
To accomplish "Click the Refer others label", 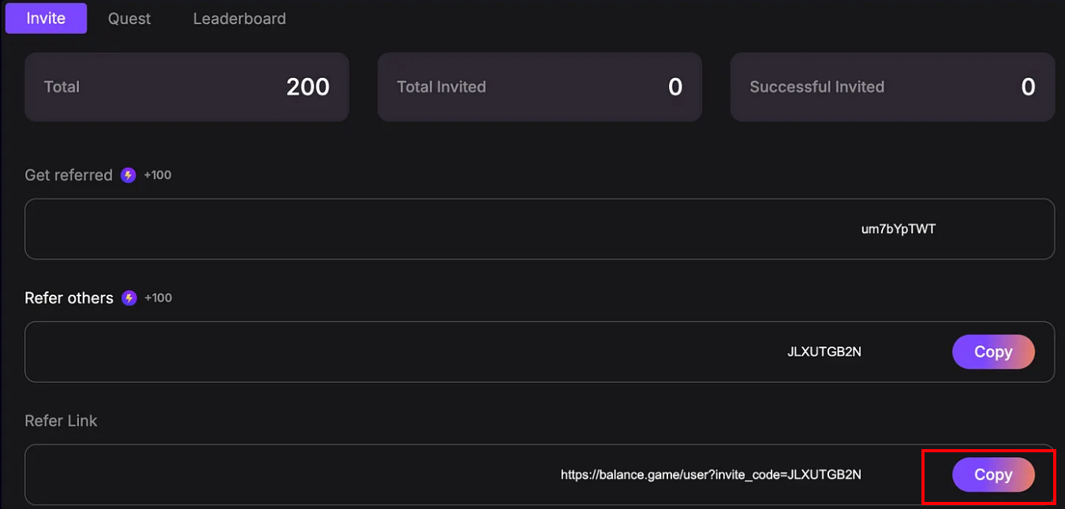I will pyautogui.click(x=69, y=298).
